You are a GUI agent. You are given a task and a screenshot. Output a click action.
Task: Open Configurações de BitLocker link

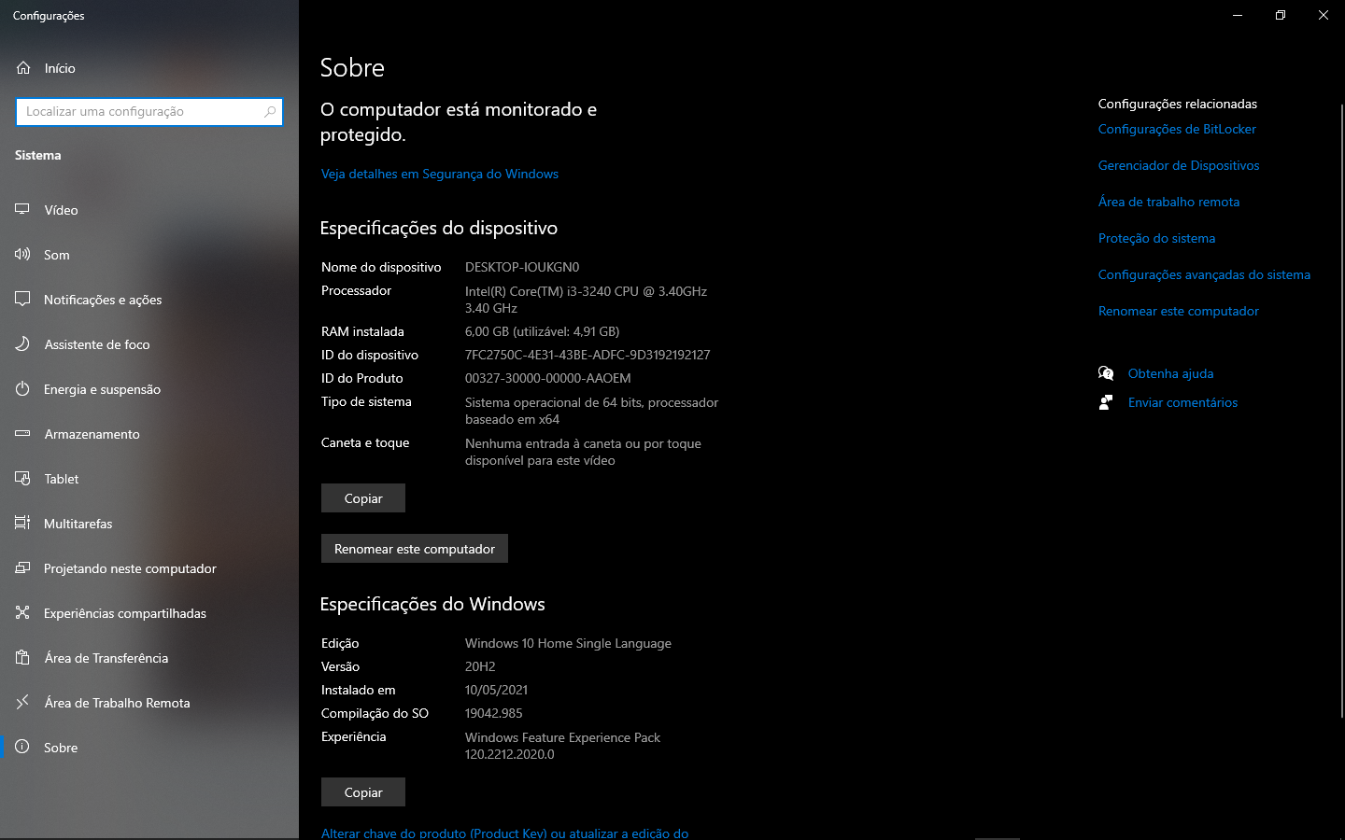coord(1177,129)
